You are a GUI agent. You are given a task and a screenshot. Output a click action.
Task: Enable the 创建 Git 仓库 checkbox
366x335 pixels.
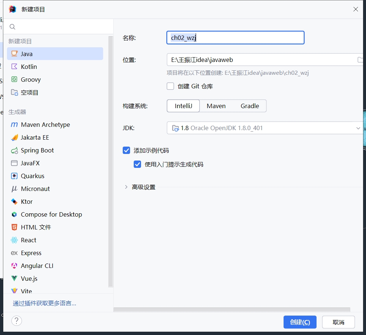click(170, 86)
